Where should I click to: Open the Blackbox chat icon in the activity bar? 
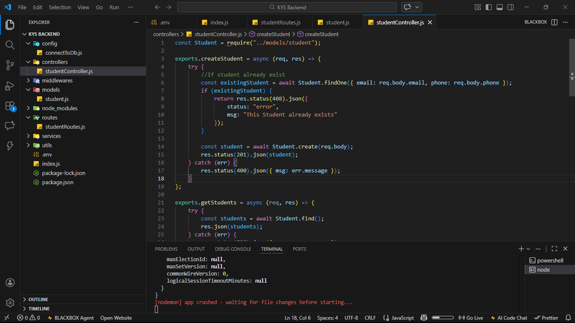pyautogui.click(x=10, y=125)
